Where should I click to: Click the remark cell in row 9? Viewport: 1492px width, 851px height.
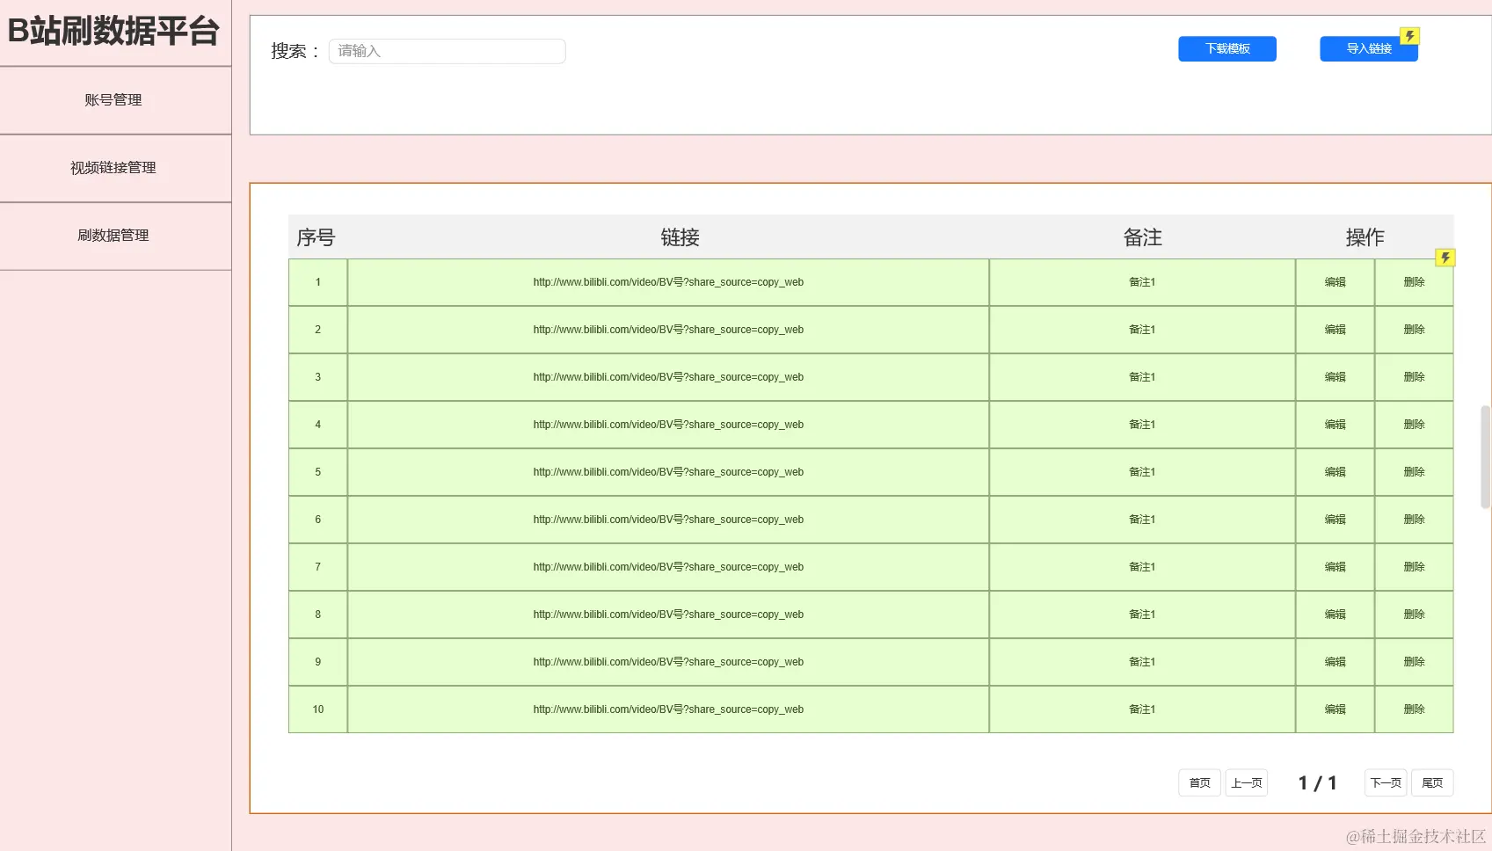1142,662
